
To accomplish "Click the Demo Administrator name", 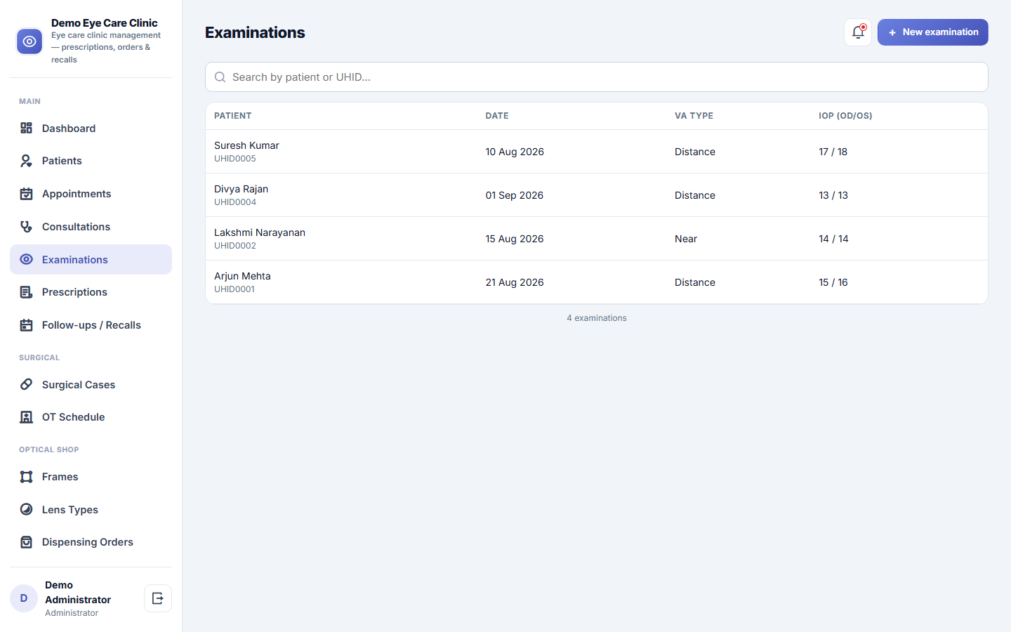I will (x=78, y=592).
